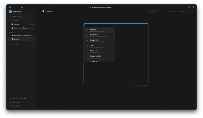Viewport: 203px width, 118px height.
Task: Click the split view icon in title bar
Action: click(x=193, y=7)
